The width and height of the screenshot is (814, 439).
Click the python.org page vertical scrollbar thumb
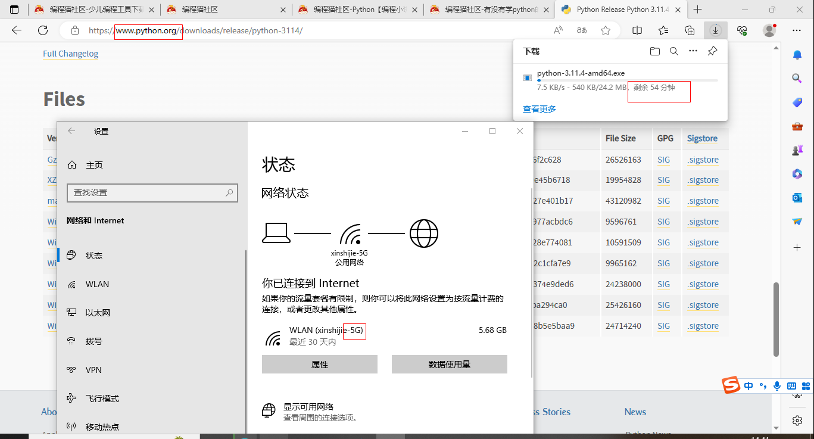tap(776, 319)
